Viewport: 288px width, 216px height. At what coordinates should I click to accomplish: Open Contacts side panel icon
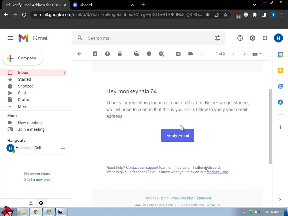pyautogui.click(x=280, y=102)
